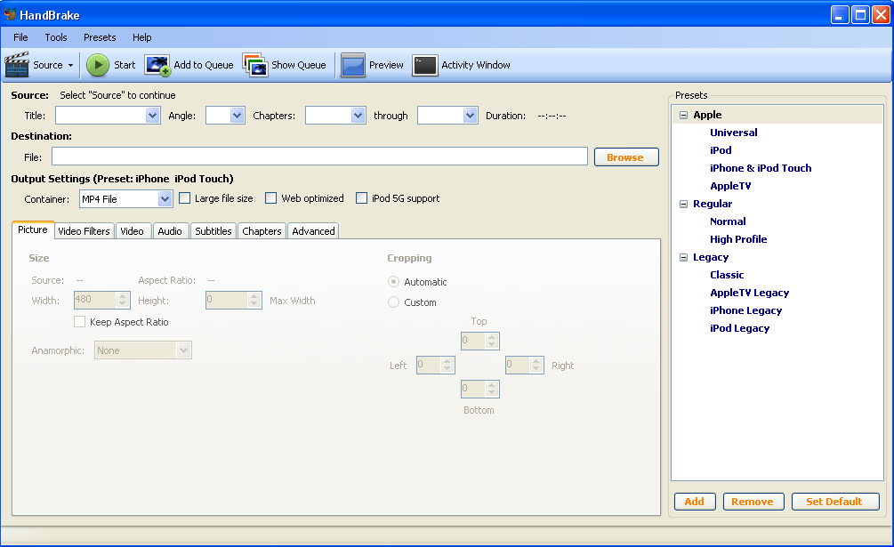This screenshot has height=547, width=894.
Task: Enable iPod 5G support checkbox
Action: tap(361, 197)
